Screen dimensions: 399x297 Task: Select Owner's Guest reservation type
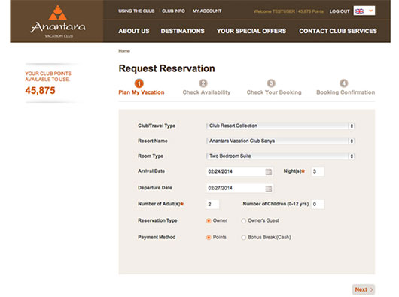(243, 220)
